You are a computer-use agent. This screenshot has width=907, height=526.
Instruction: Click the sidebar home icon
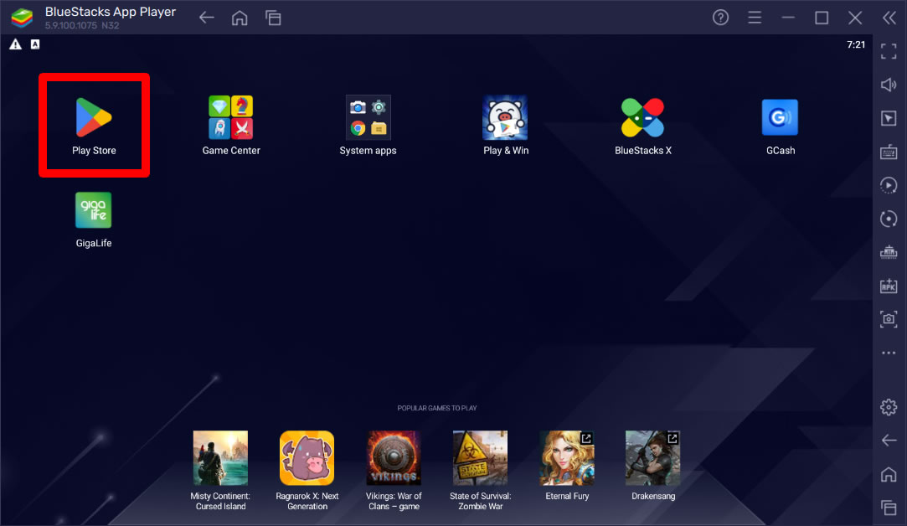tap(889, 475)
